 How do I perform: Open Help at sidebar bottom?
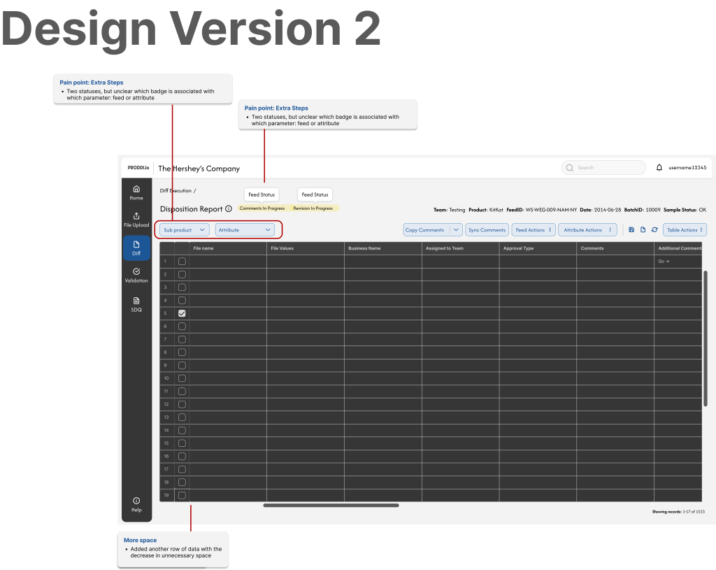pyautogui.click(x=136, y=504)
